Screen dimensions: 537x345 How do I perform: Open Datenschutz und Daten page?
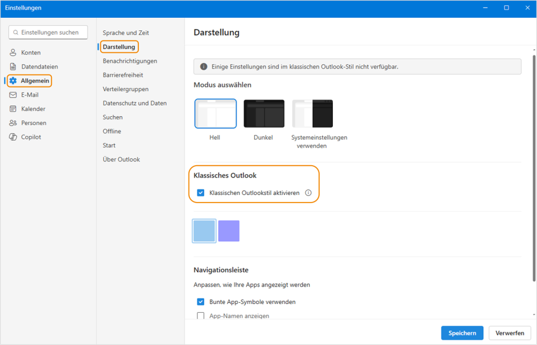pos(135,103)
